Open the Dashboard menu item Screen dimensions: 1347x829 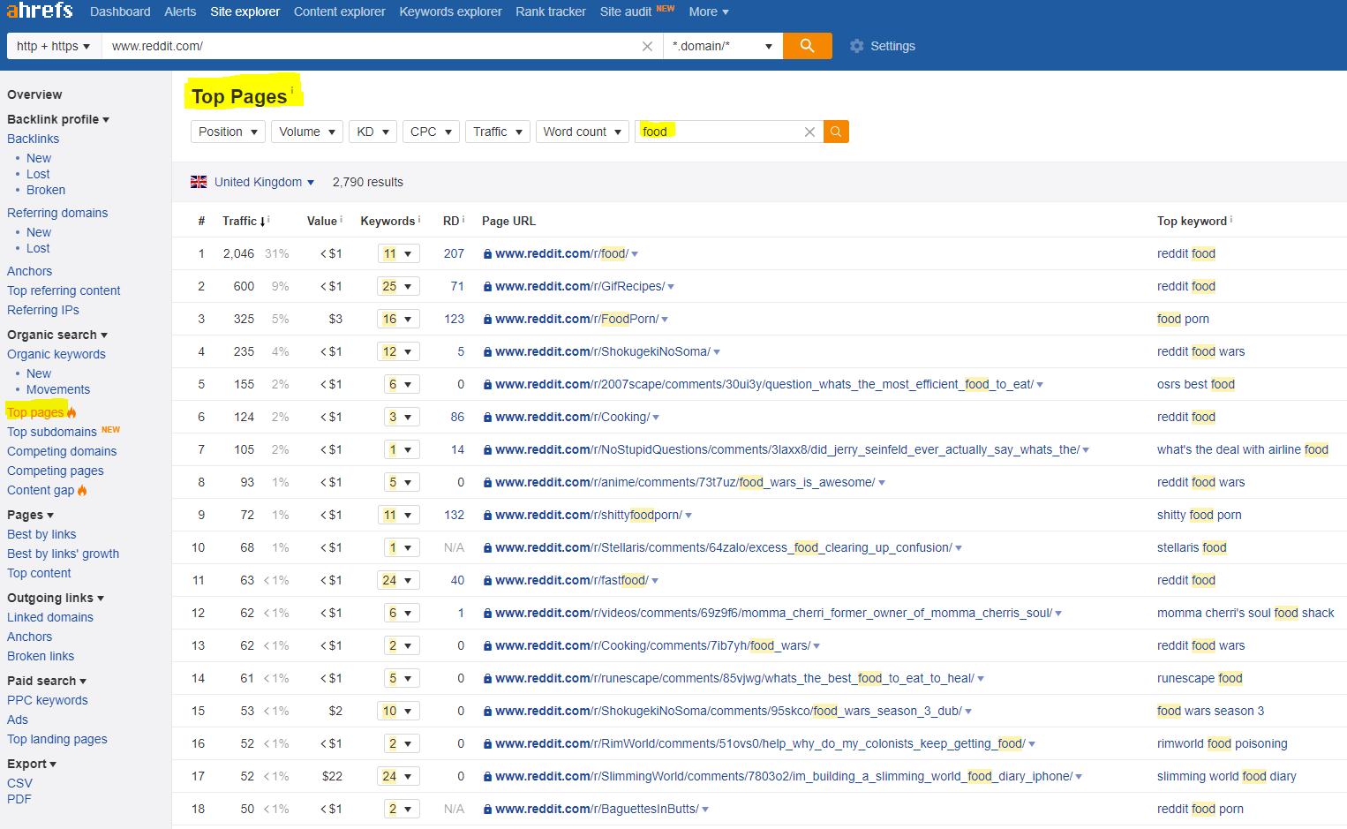pyautogui.click(x=120, y=11)
